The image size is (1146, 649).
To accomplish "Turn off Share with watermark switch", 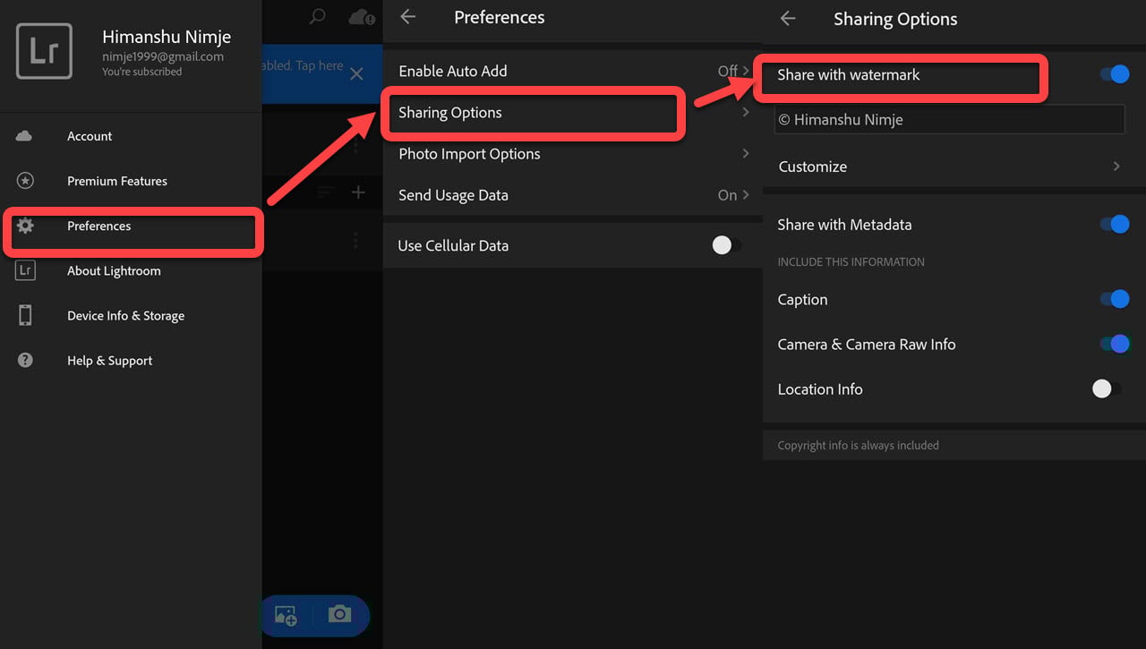I will click(1115, 74).
